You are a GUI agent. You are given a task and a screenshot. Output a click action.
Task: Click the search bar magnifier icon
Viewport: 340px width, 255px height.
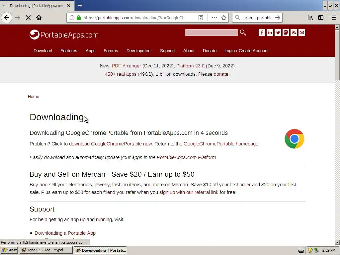tap(238, 18)
